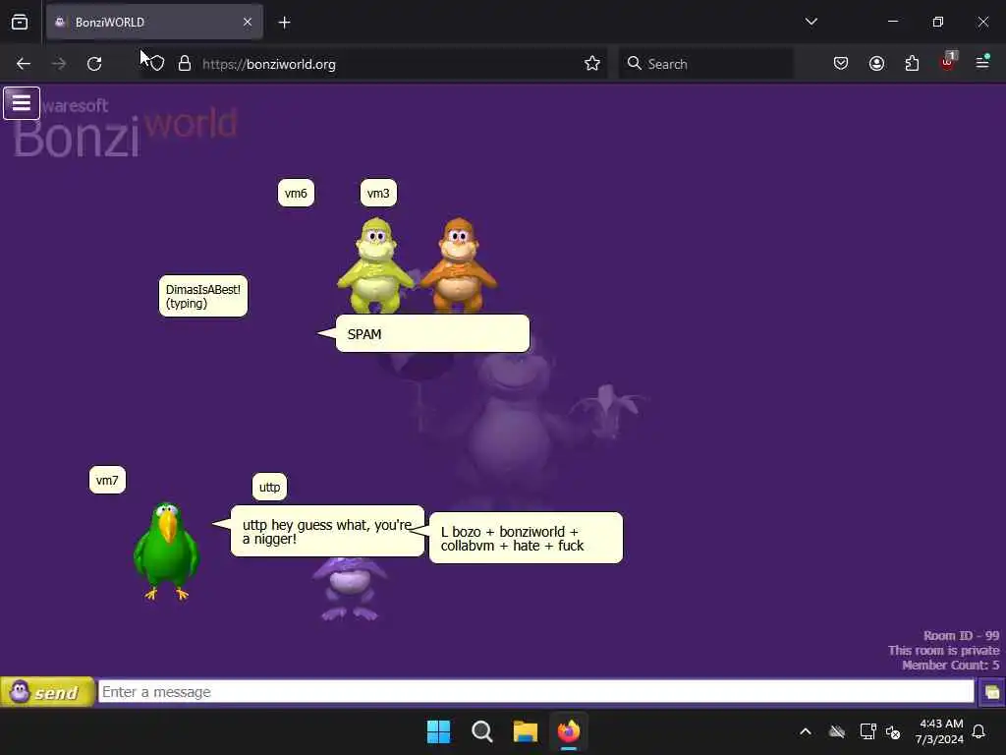Screen dimensions: 1006x755
Task: Open the chat log icon beside message box
Action: [992, 692]
